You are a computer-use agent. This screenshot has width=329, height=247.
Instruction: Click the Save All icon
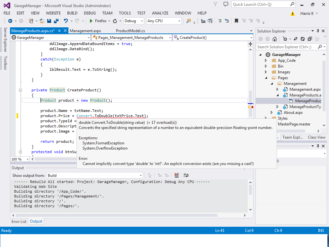pos(56,21)
